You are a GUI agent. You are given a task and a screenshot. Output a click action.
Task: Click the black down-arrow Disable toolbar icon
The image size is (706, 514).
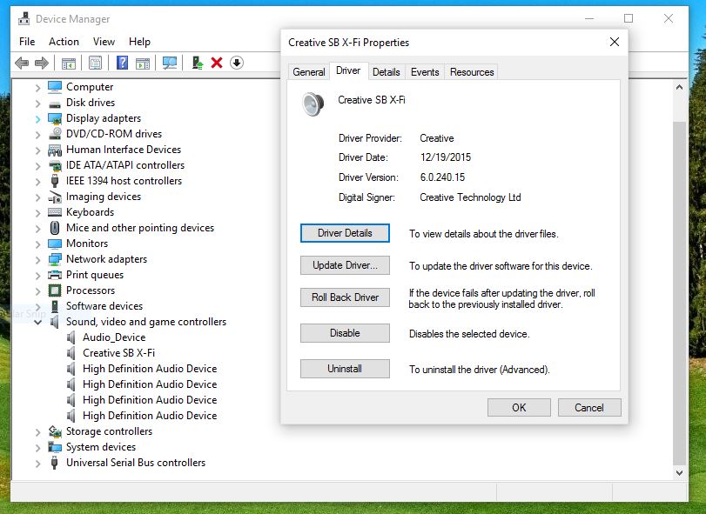(236, 63)
